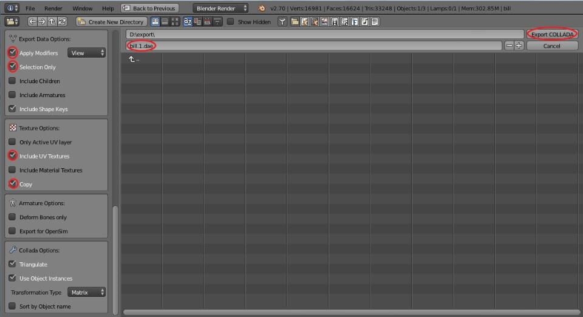The height and width of the screenshot is (317, 583).
Task: Toggle Include UV Textures checkbox
Action: [12, 155]
